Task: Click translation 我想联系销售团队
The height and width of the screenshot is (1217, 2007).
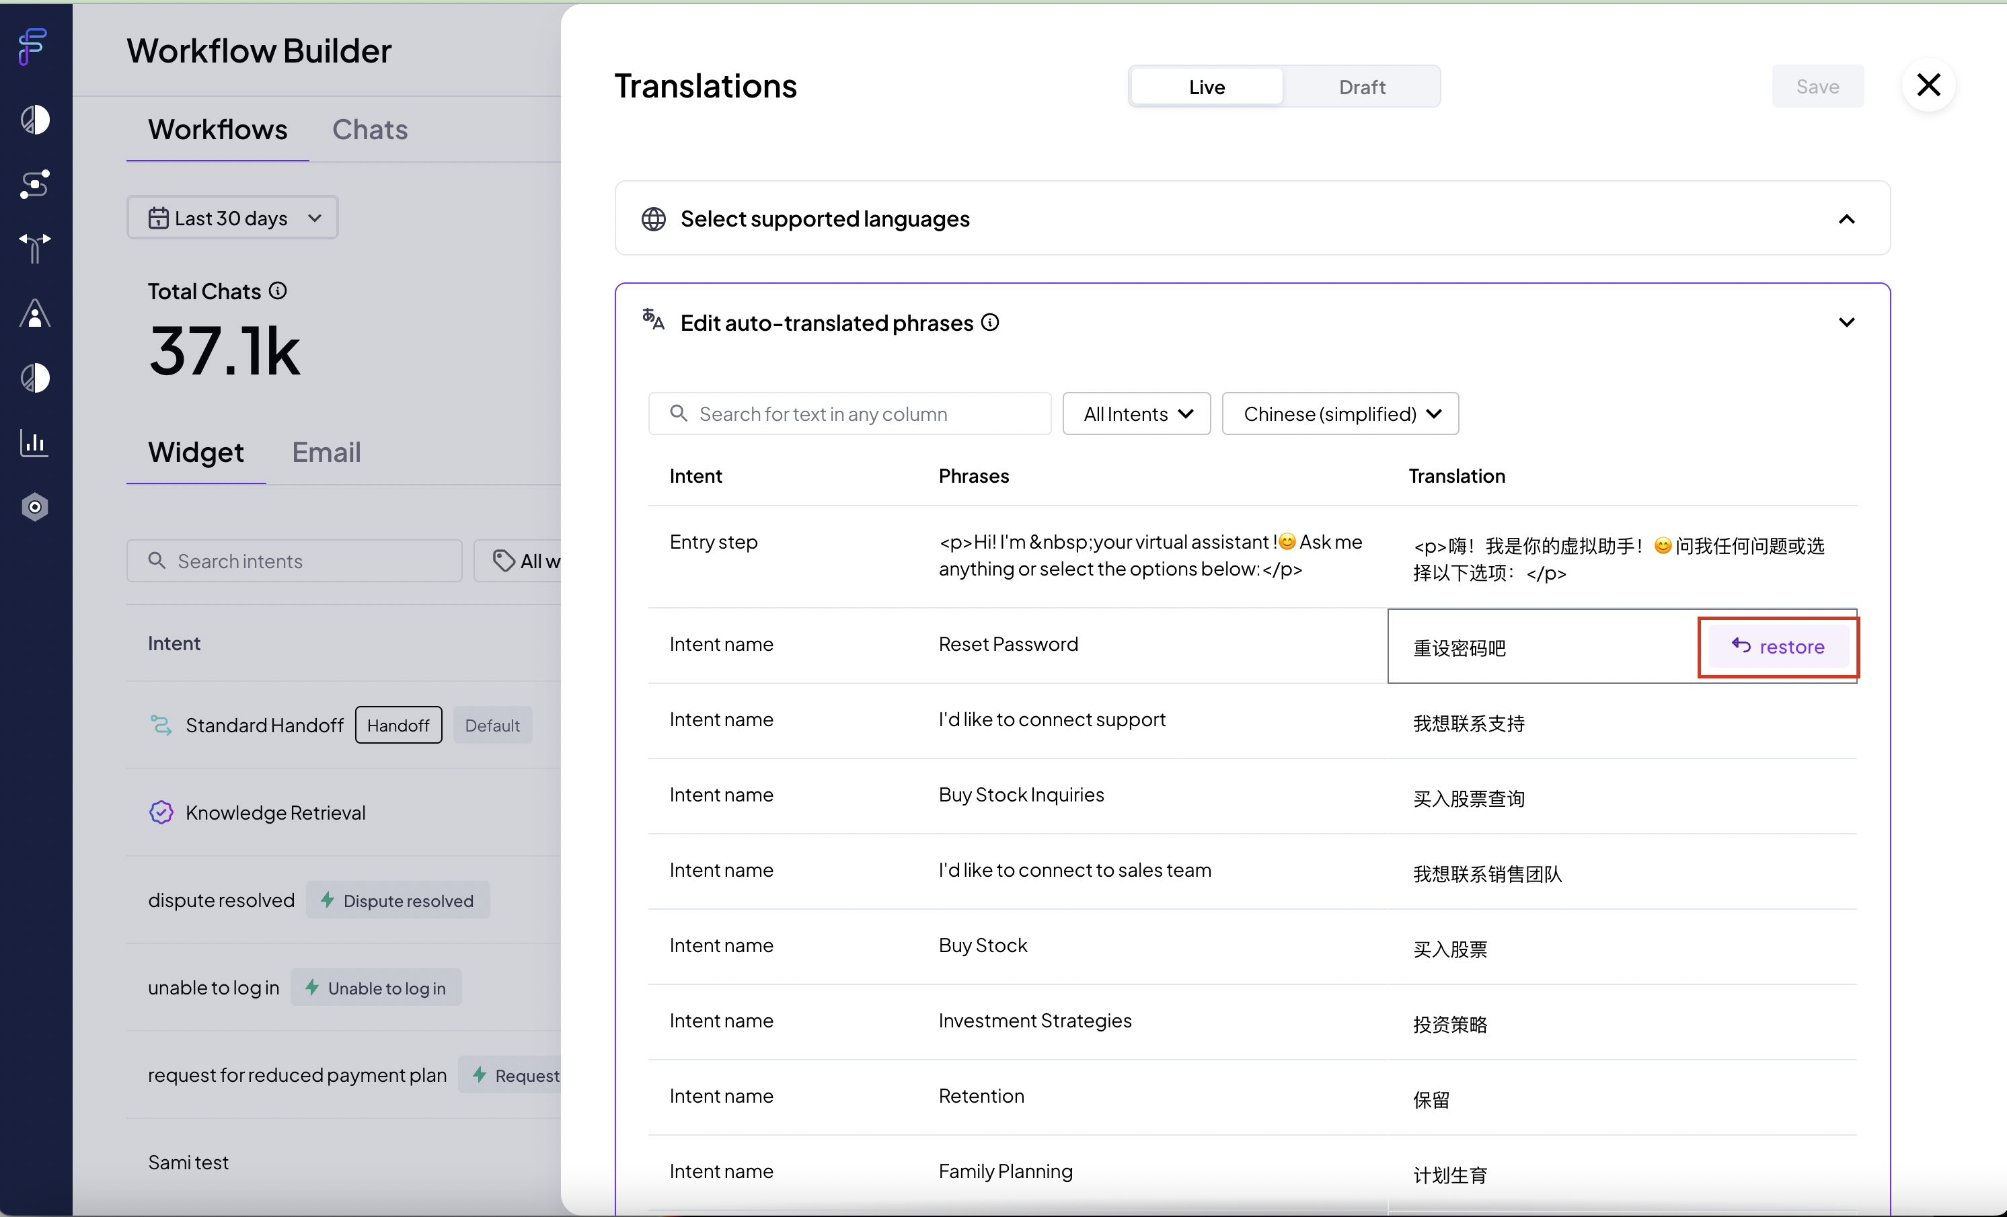Action: coord(1487,873)
